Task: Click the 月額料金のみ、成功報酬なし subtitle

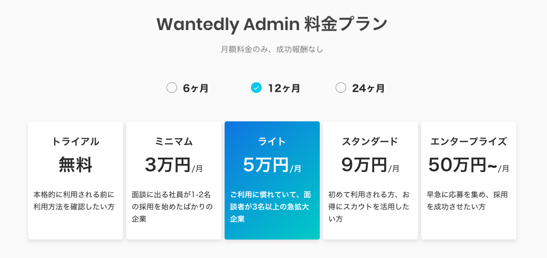Action: click(x=272, y=50)
